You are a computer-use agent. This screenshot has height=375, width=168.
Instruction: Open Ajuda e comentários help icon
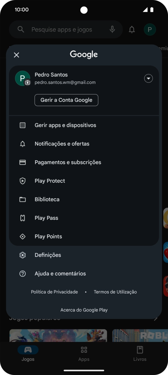[x=22, y=273]
